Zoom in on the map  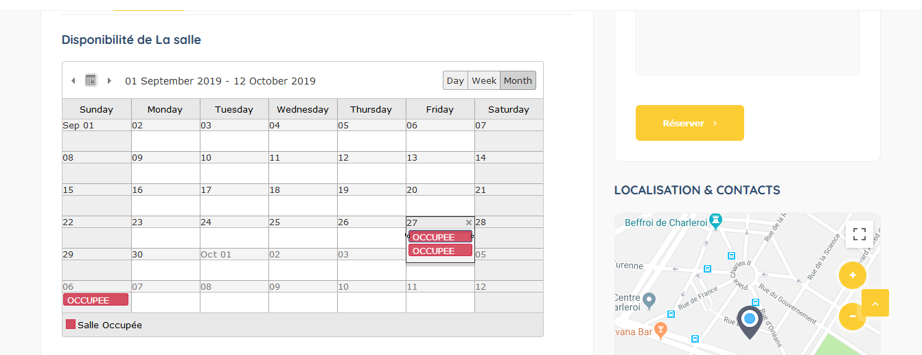click(853, 275)
